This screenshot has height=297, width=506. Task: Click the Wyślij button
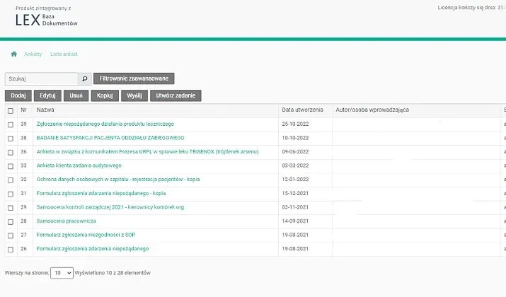tap(134, 95)
